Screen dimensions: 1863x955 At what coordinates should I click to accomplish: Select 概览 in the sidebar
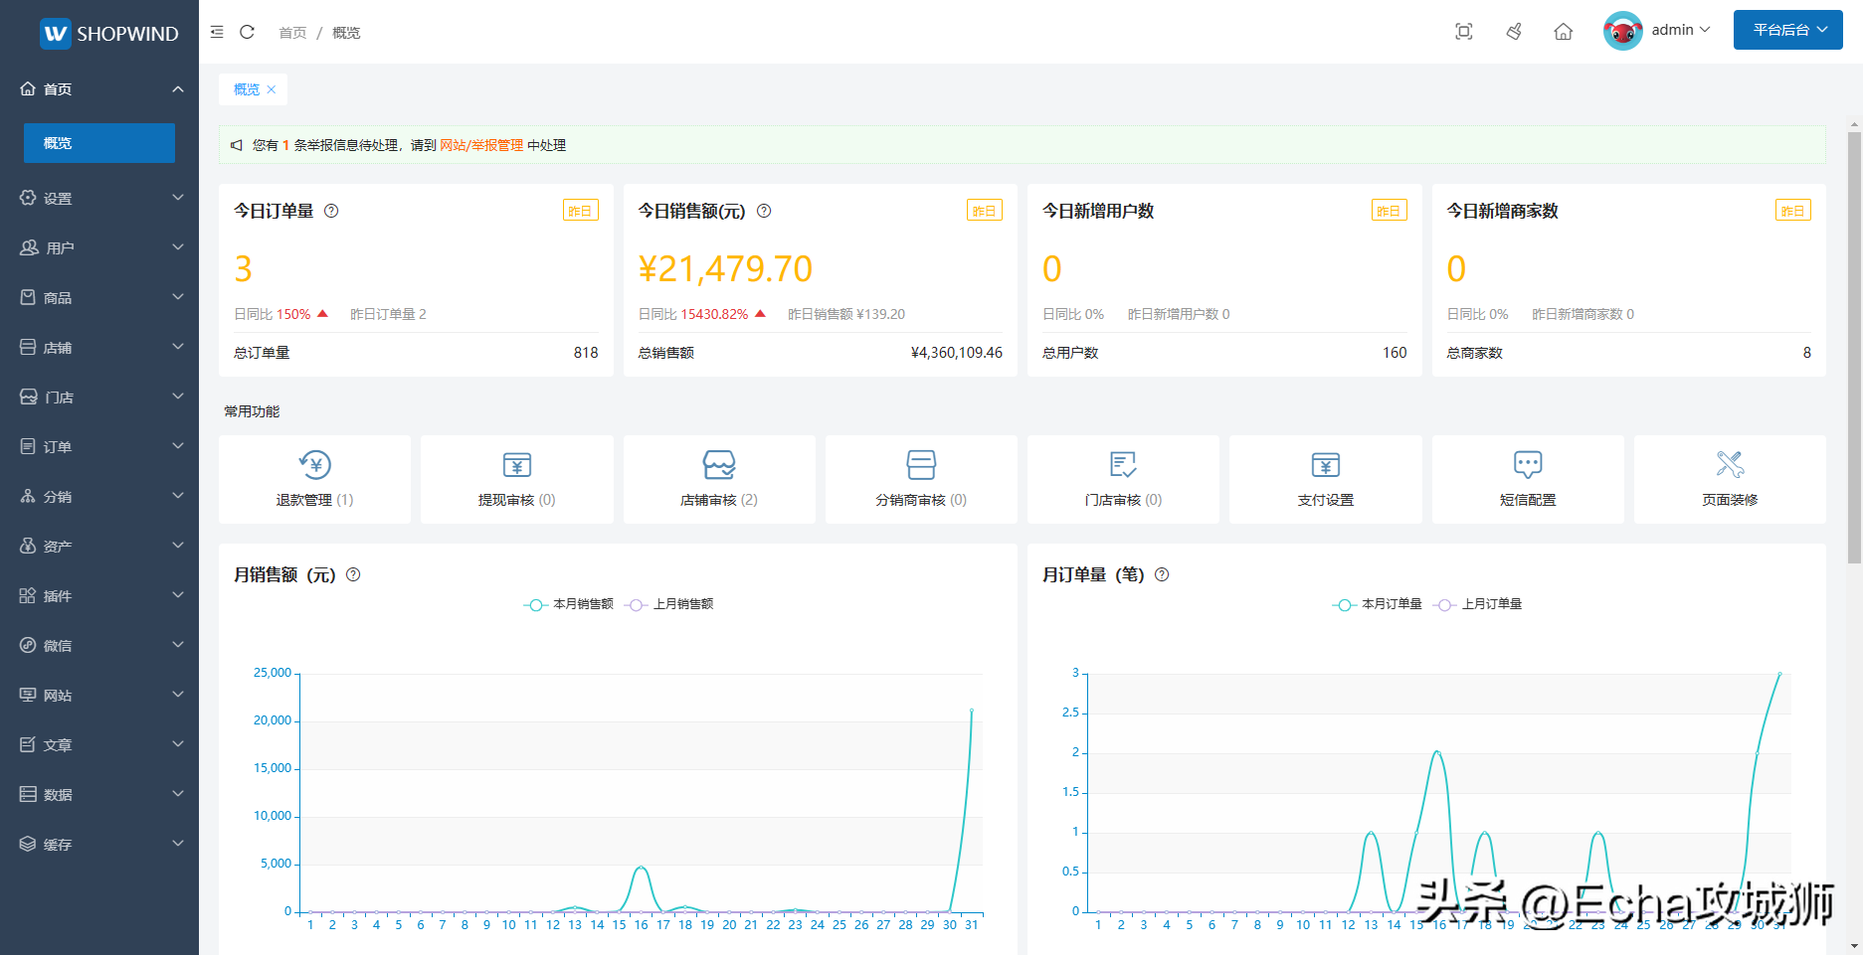click(99, 143)
